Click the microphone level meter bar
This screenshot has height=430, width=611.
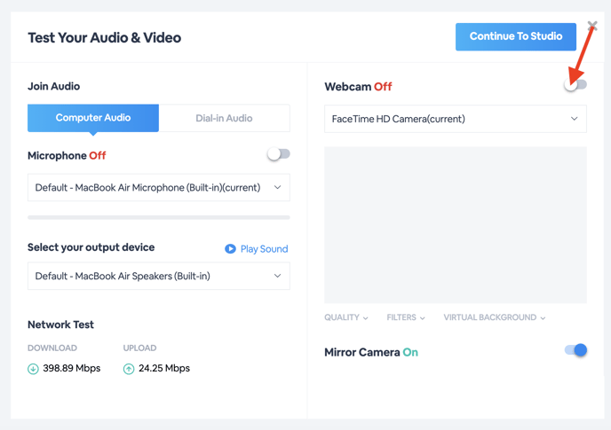coord(159,217)
